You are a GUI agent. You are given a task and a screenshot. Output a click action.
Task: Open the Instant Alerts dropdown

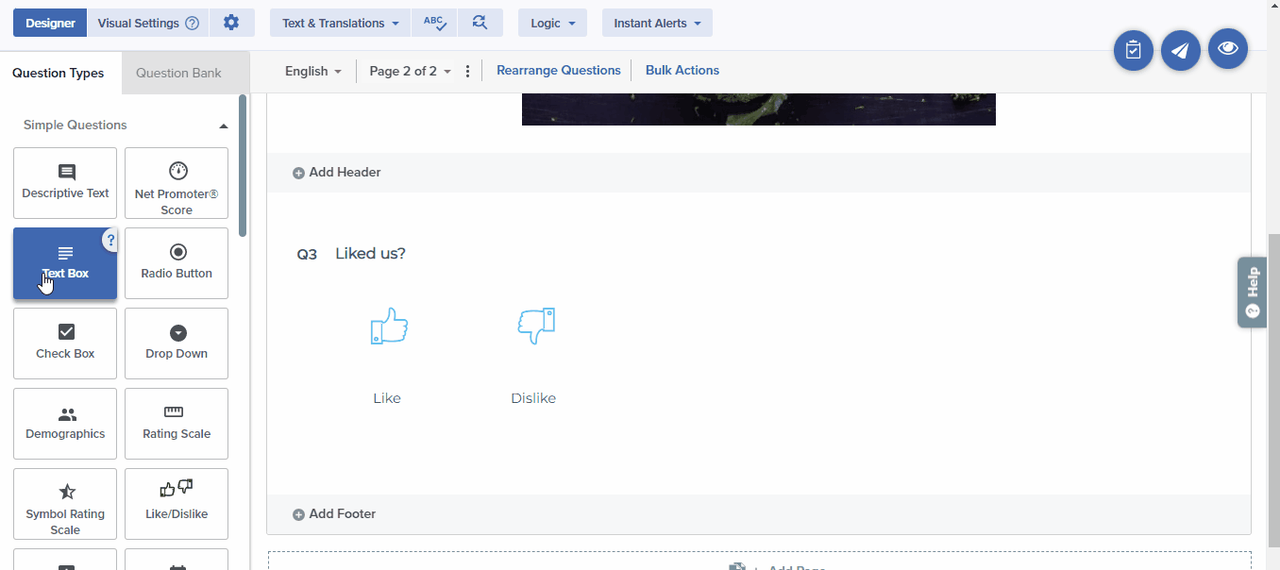[657, 23]
